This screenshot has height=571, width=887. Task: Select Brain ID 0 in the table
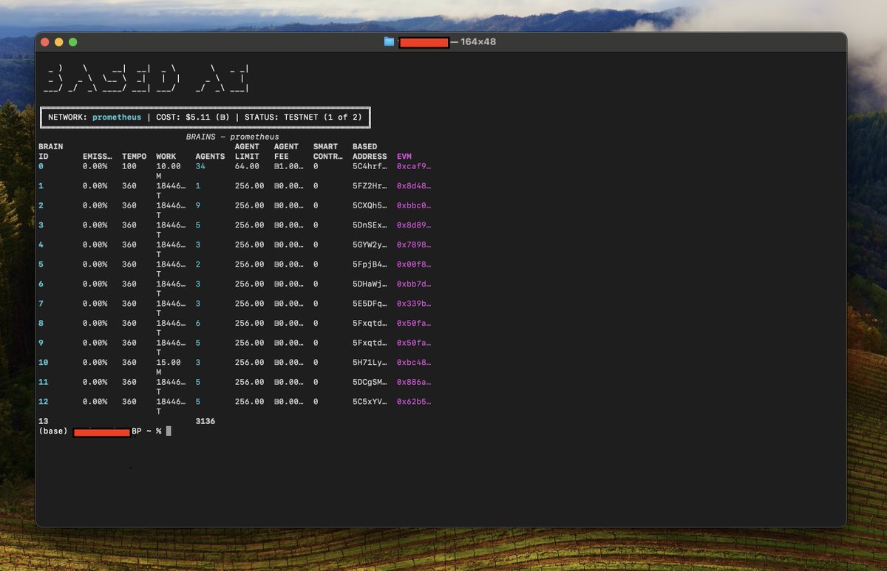click(x=41, y=166)
